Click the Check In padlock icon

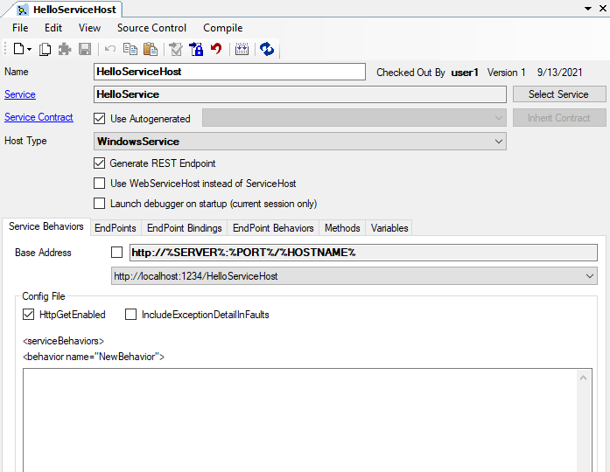click(x=196, y=49)
